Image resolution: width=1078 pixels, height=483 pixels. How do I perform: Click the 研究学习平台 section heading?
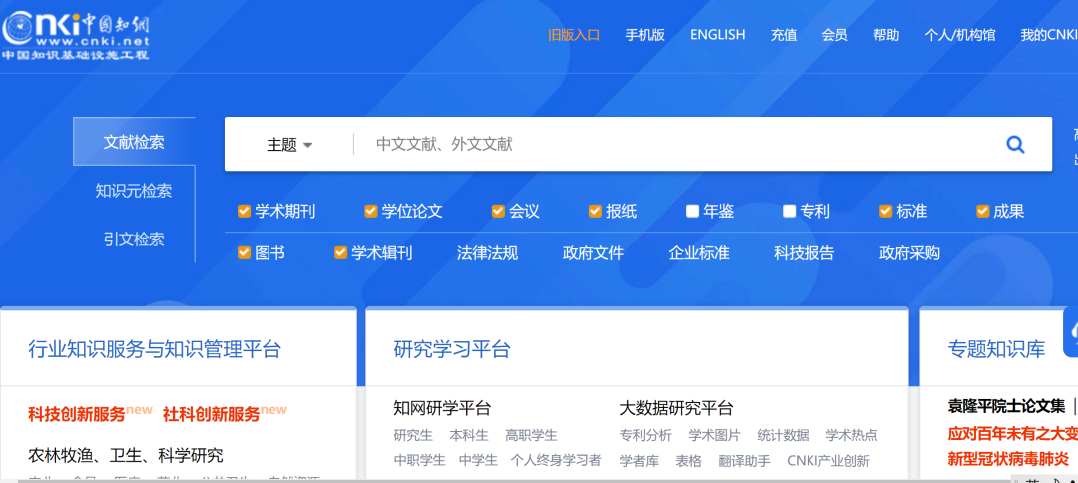(452, 349)
